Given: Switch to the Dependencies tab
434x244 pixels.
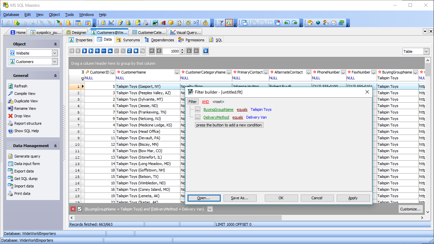Looking at the screenshot, I should point(159,40).
